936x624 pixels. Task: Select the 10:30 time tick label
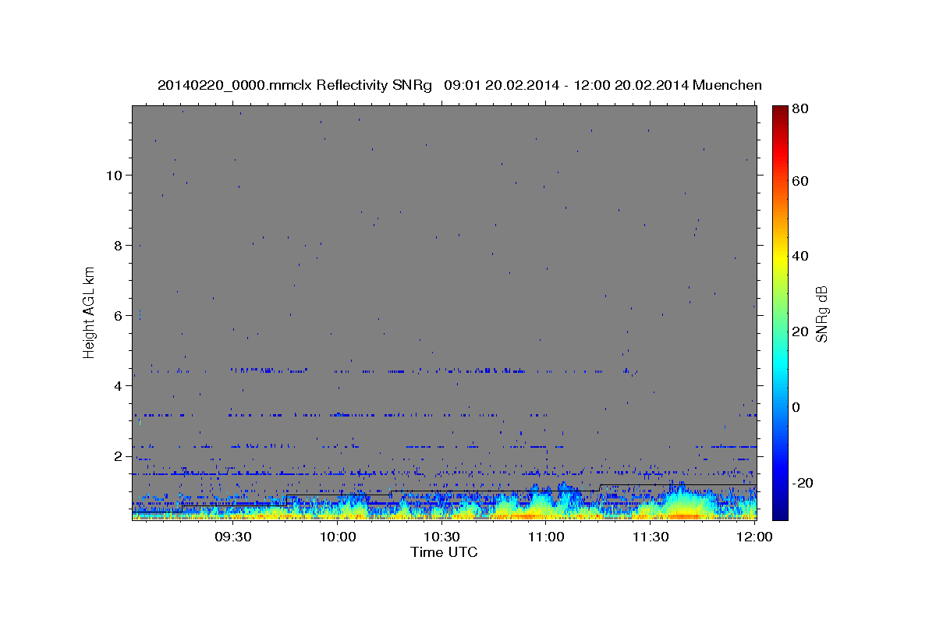click(442, 537)
